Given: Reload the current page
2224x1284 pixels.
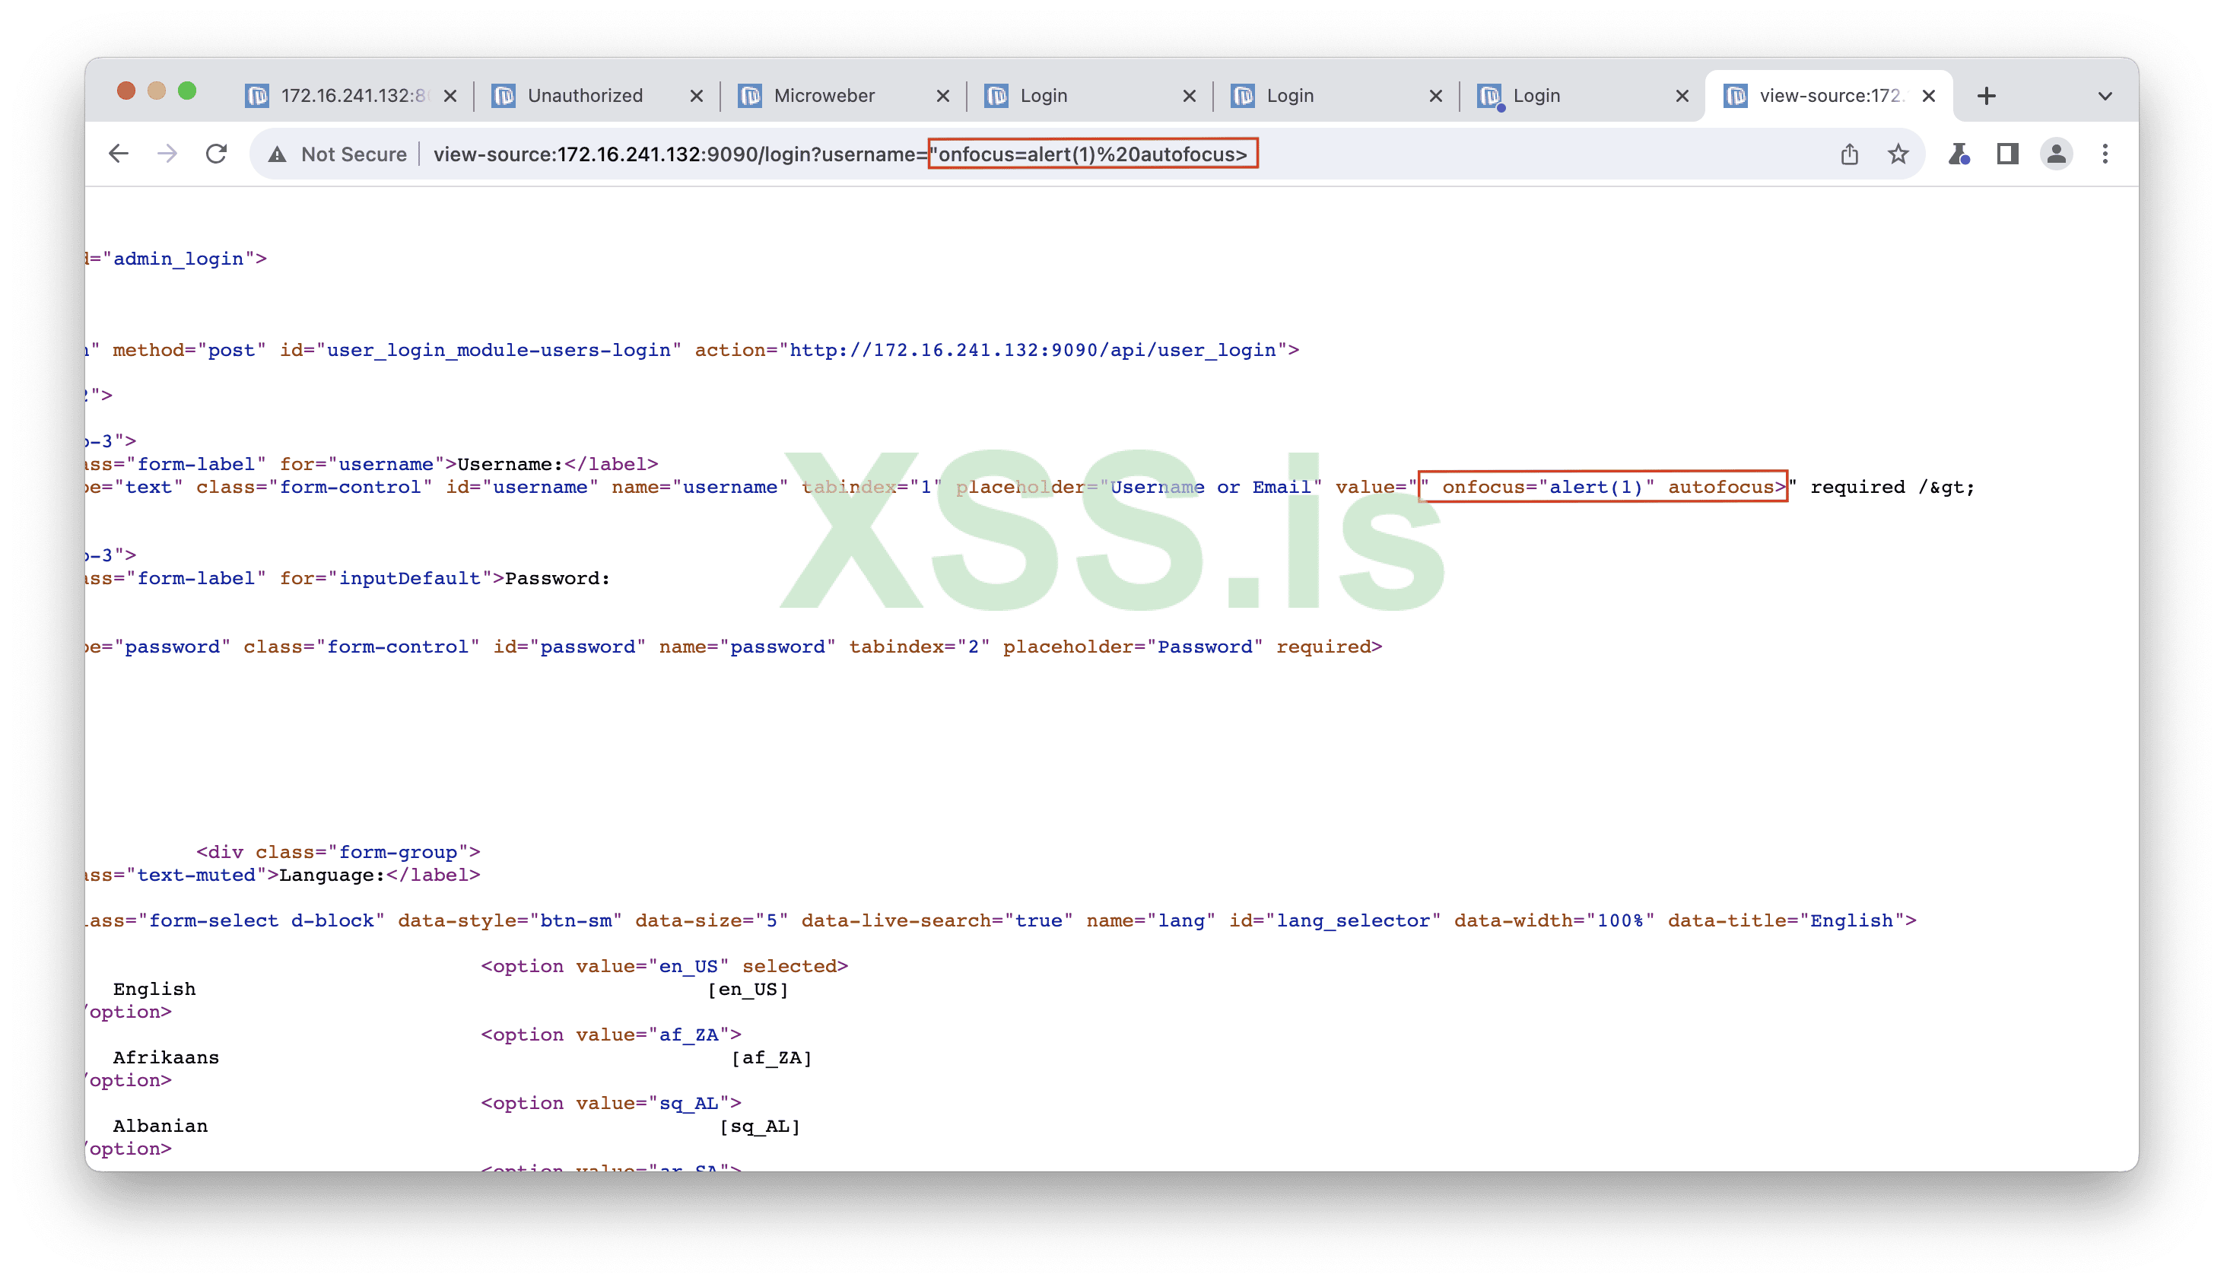Looking at the screenshot, I should tap(217, 154).
